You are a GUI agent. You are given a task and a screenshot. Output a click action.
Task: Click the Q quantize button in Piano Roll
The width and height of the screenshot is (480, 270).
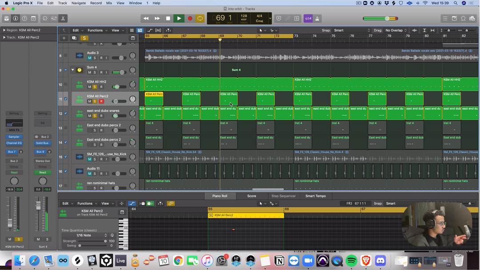(x=112, y=235)
